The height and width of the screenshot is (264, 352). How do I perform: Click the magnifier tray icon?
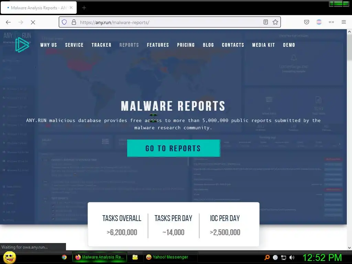point(267,257)
